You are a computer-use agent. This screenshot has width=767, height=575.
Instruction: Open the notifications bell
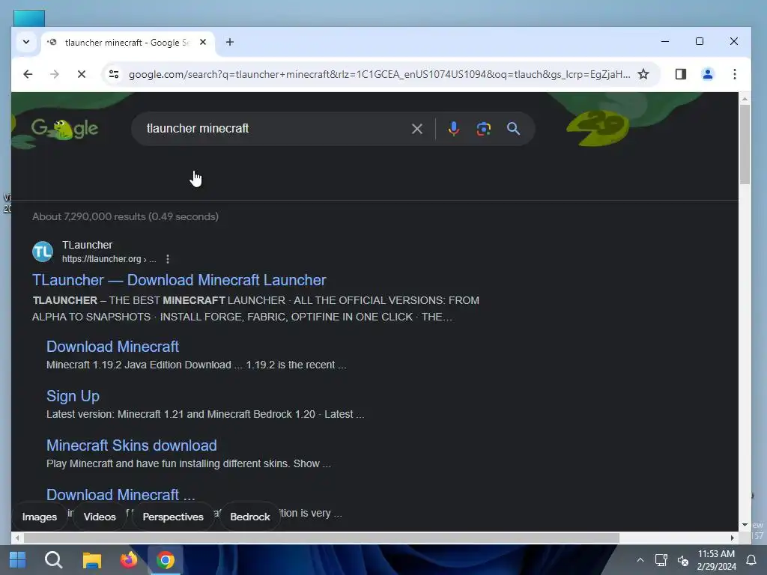[751, 560]
